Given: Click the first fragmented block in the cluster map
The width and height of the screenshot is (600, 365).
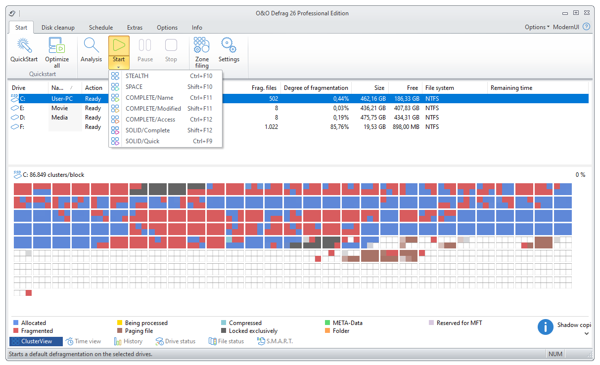Looking at the screenshot, I should click(x=23, y=189).
